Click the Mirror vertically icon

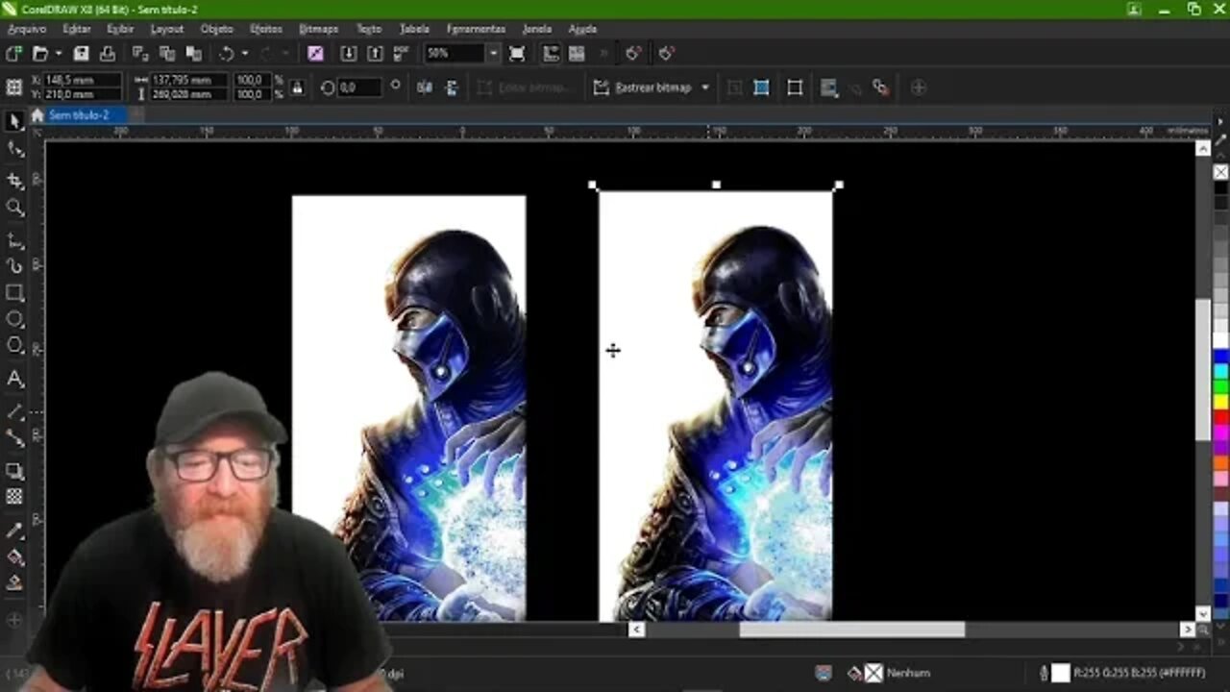tap(452, 87)
